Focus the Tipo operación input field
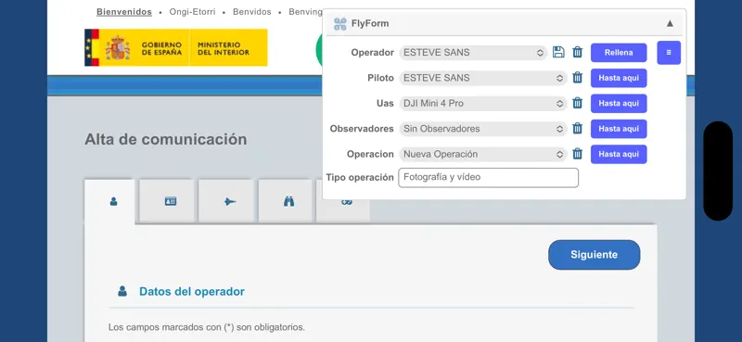742x342 pixels. coord(489,177)
